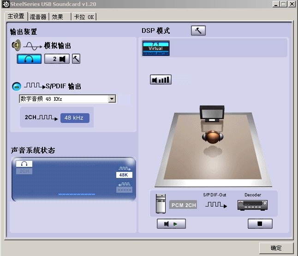The image size is (298, 256).
Task: Click the S/PDIF-Out signal arrow icon
Action: [216, 205]
